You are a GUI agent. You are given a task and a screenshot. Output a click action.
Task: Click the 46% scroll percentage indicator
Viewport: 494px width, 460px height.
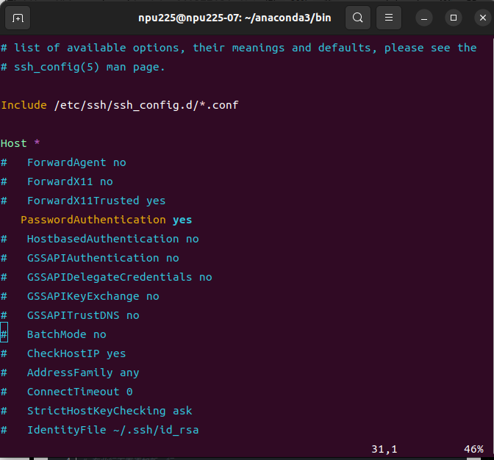(473, 449)
